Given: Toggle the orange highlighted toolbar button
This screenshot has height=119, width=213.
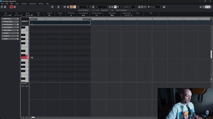Looking at the screenshot, I should (x=71, y=7).
